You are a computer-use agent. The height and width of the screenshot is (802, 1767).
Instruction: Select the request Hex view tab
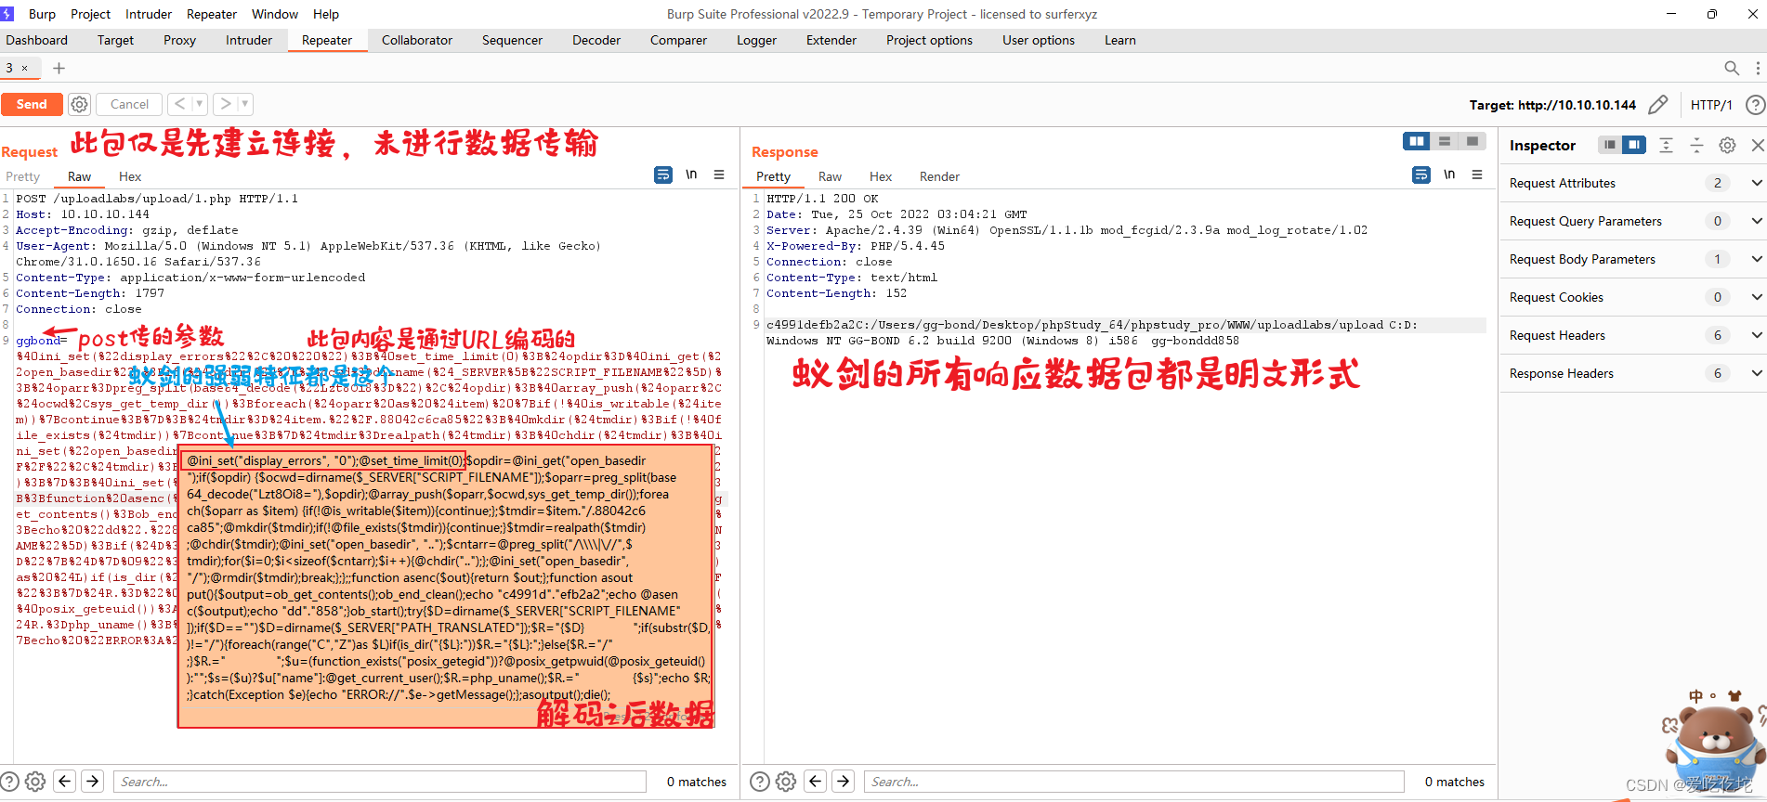point(130,176)
